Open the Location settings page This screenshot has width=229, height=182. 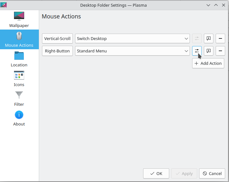(x=19, y=59)
